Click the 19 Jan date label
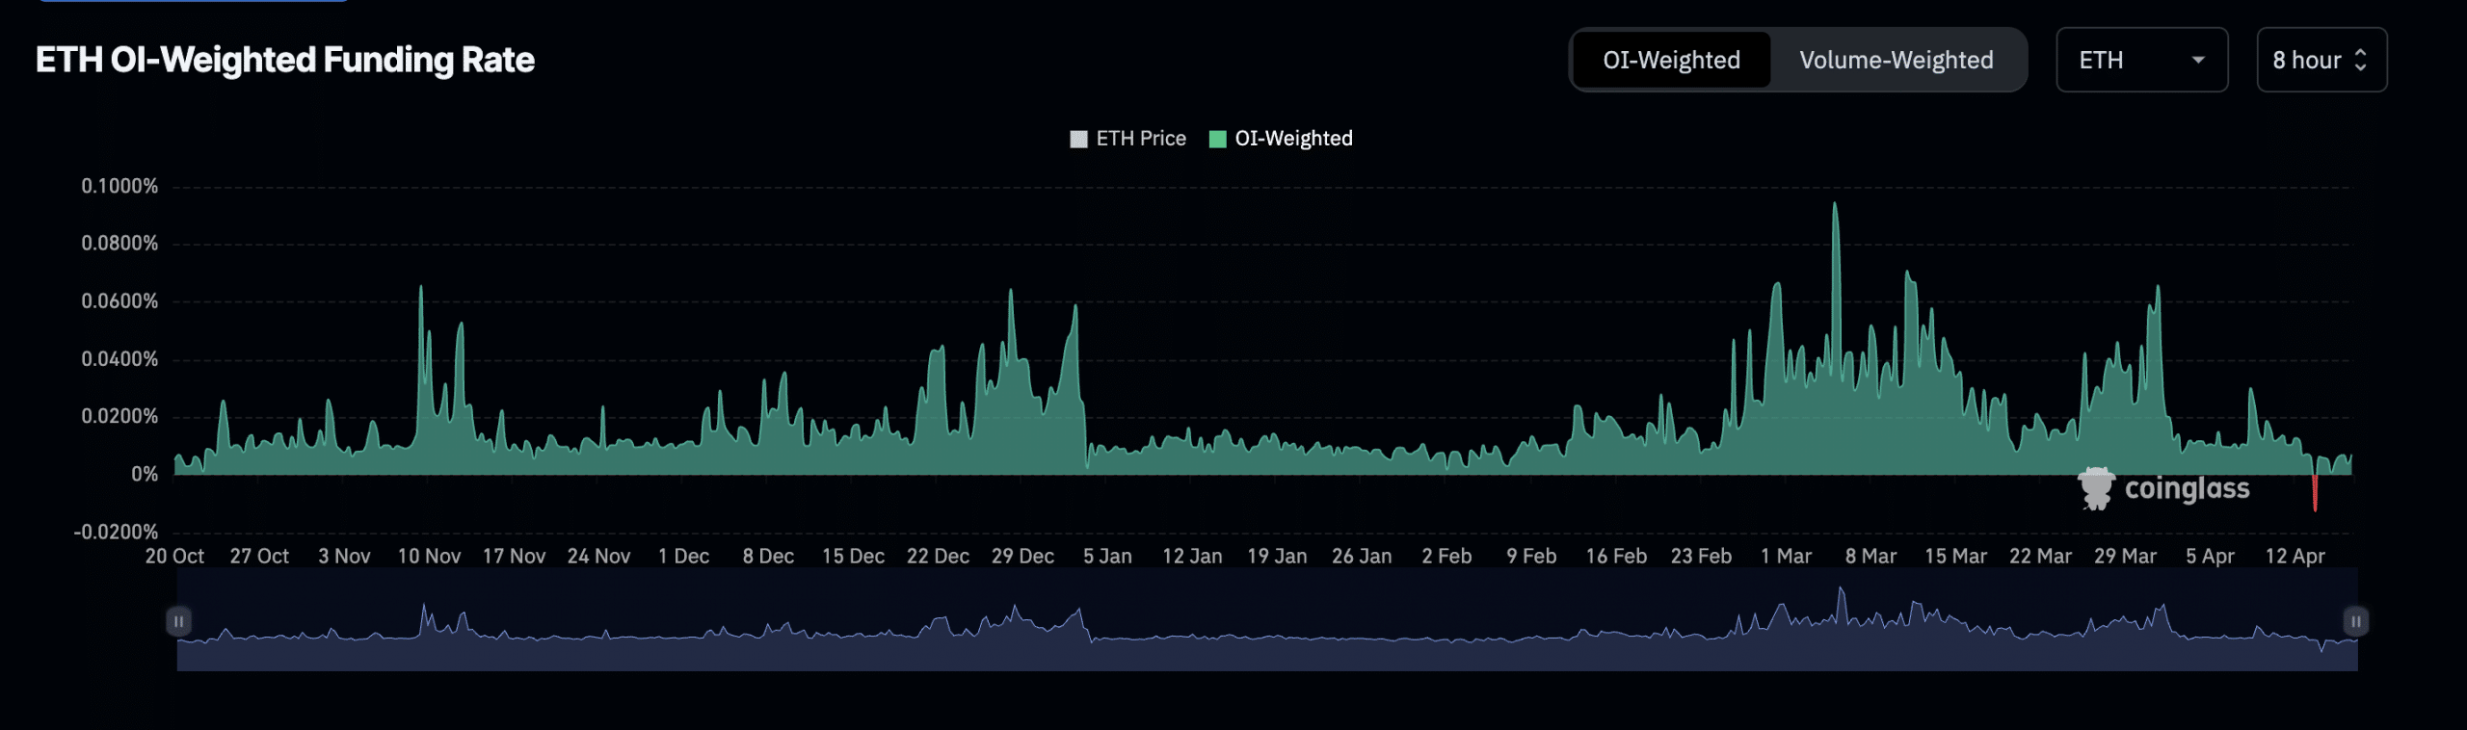This screenshot has width=2467, height=730. point(1277,557)
